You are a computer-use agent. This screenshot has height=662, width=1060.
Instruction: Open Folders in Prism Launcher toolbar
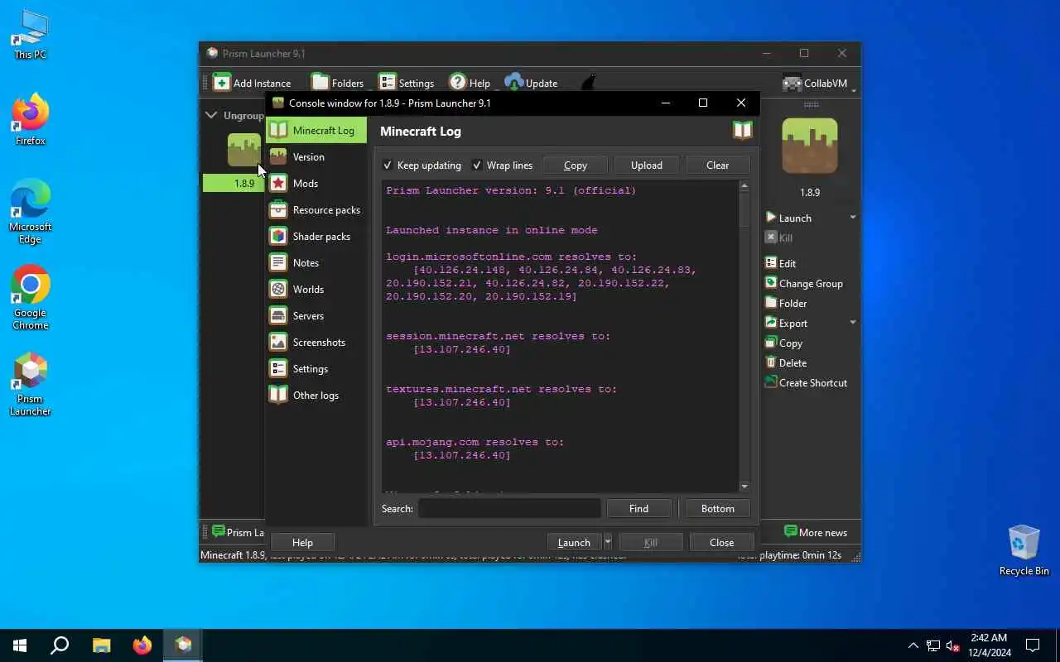(337, 82)
